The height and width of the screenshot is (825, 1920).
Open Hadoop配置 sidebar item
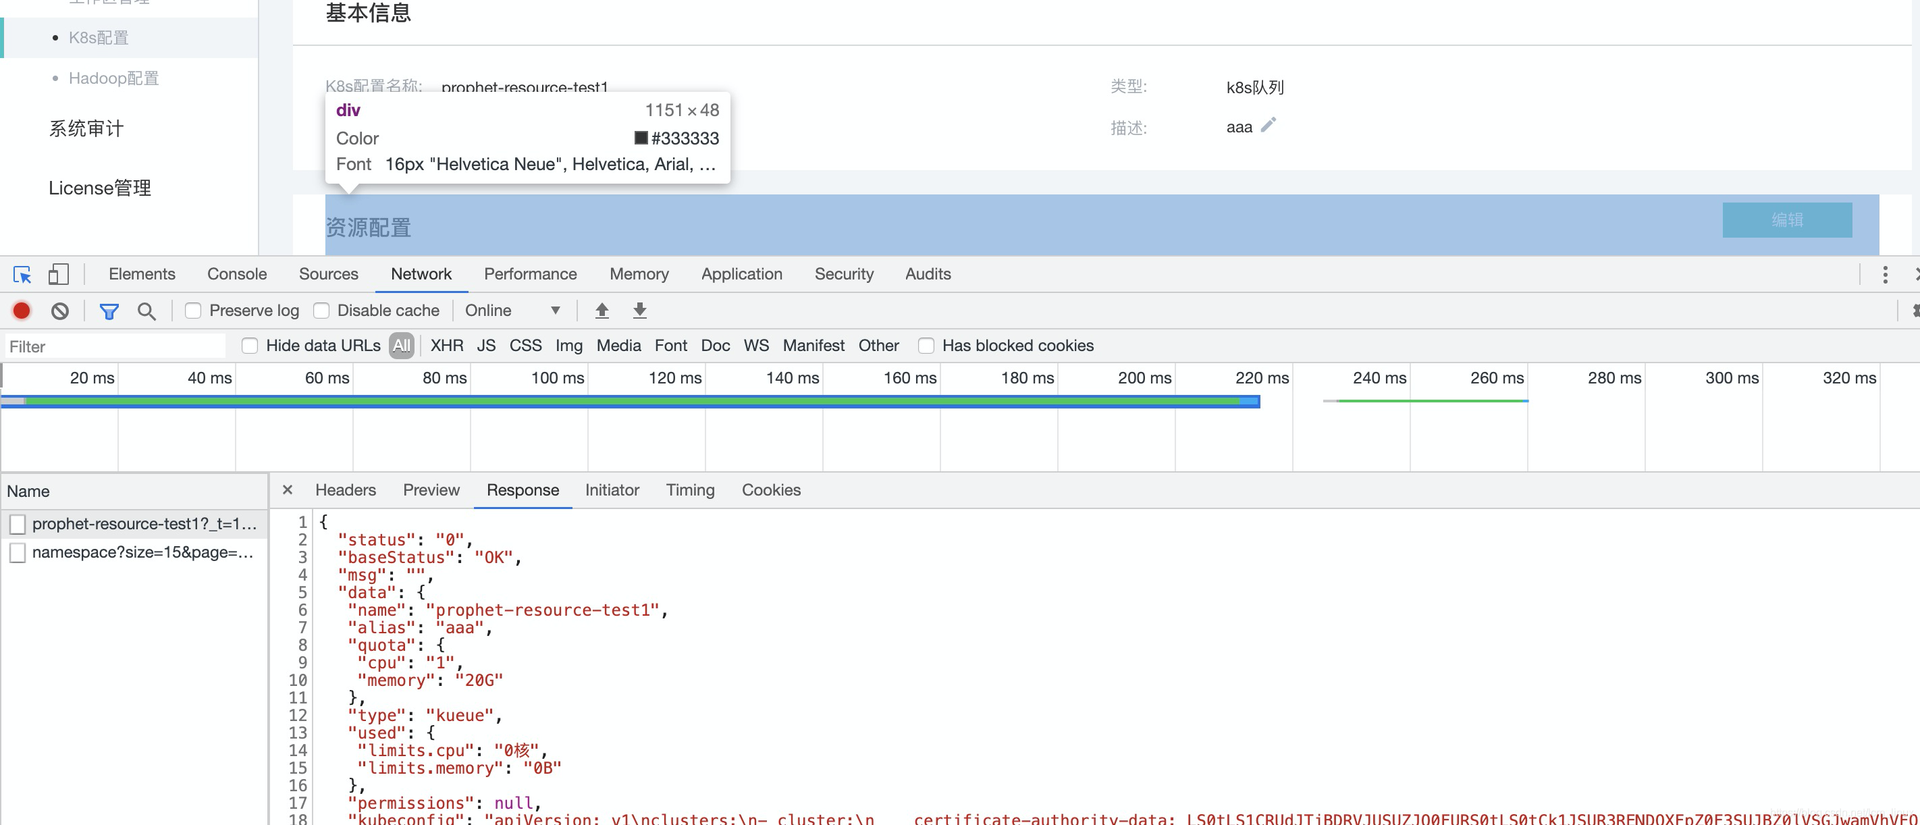point(113,78)
